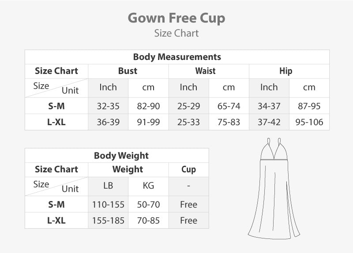The width and height of the screenshot is (353, 253).
Task: Select the Weight column header
Action: click(x=128, y=169)
